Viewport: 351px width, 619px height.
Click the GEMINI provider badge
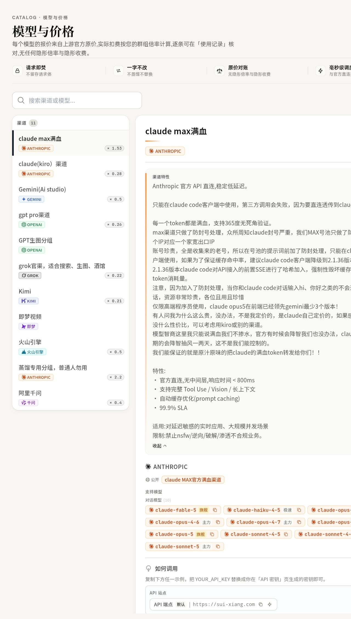click(32, 199)
